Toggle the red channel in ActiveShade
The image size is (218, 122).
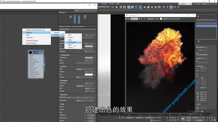(132, 19)
